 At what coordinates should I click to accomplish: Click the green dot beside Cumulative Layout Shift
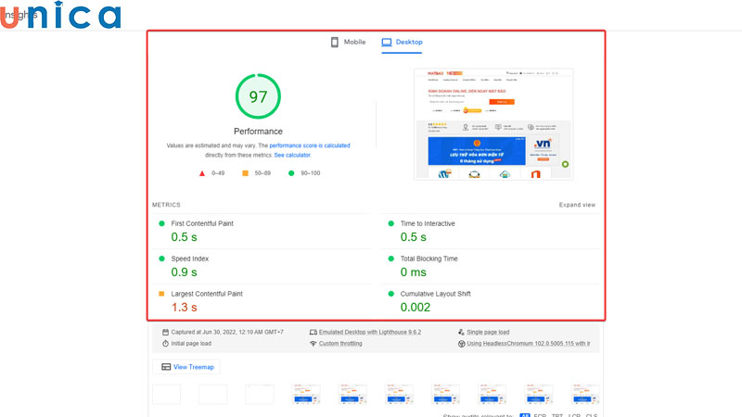[390, 294]
